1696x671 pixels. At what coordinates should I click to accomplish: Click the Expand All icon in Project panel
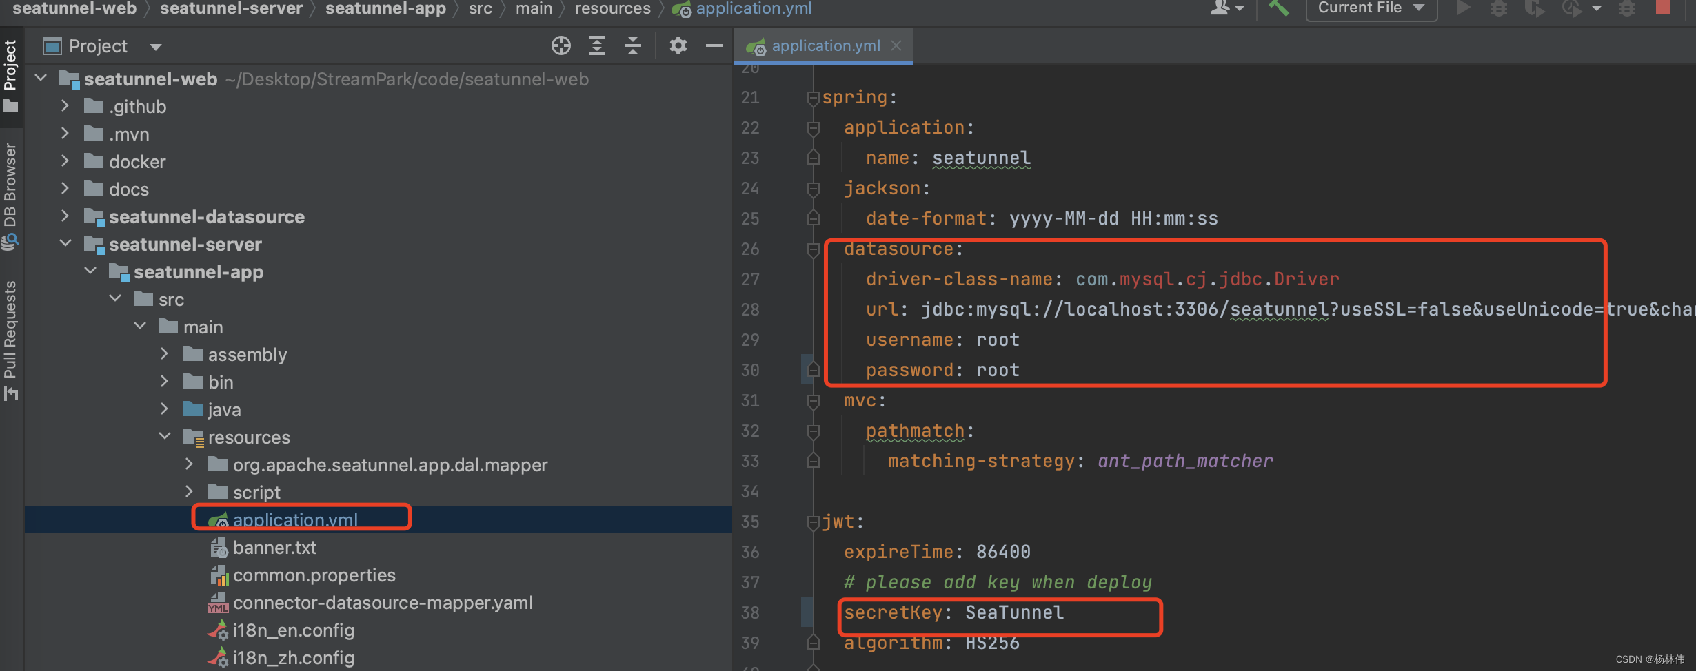tap(597, 46)
